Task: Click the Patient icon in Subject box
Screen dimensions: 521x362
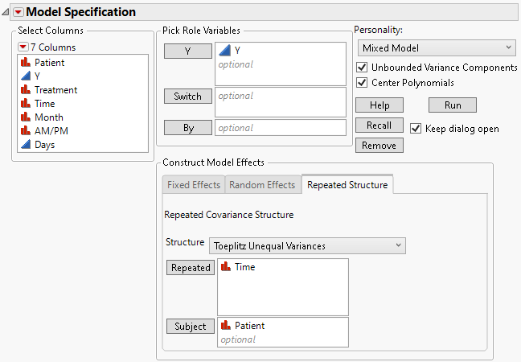Action: tap(226, 326)
